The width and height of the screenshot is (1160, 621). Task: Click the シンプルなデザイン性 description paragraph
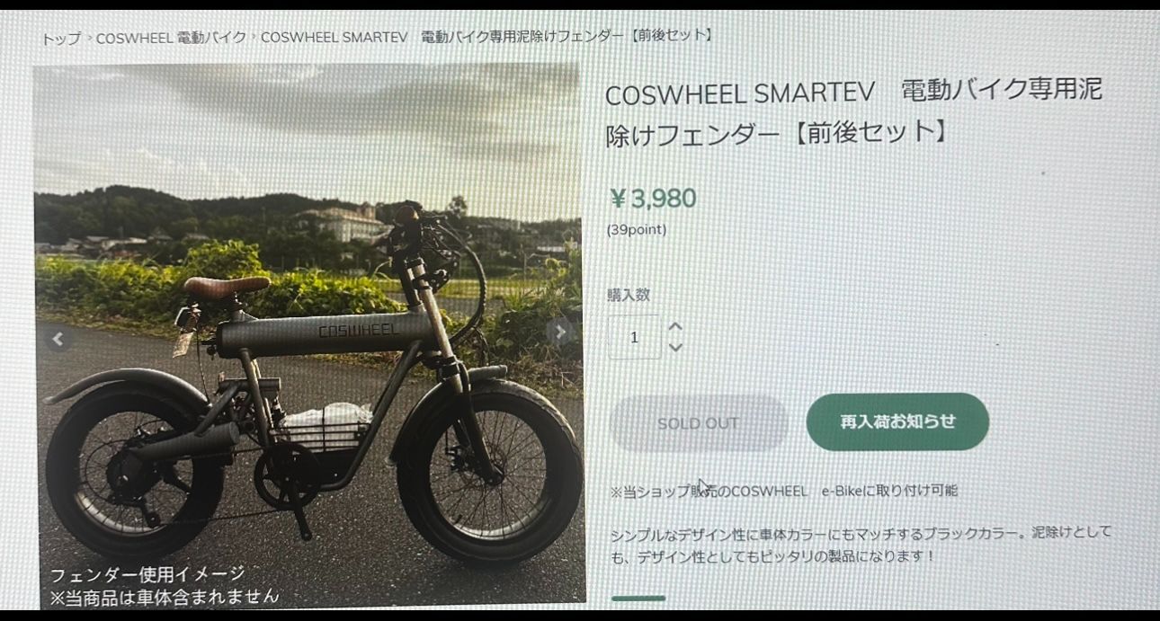click(861, 545)
